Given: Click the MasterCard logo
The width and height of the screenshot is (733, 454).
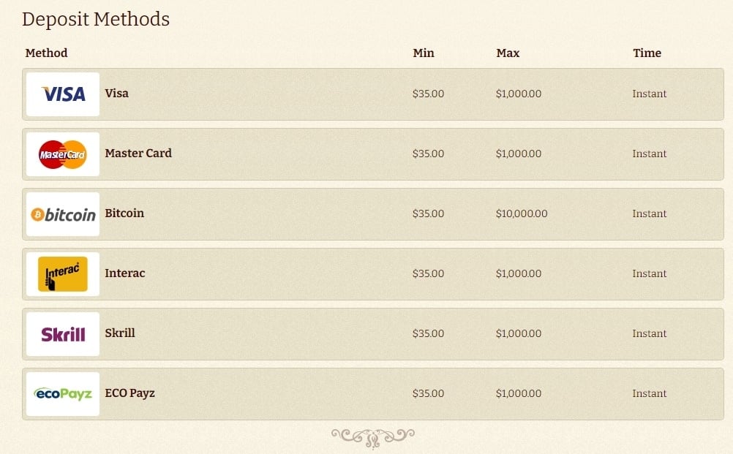Looking at the screenshot, I should (62, 154).
